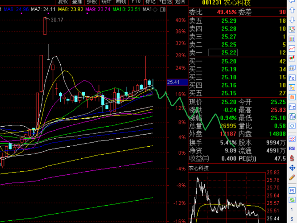Select period '5' in the sidebar
The width and height of the screenshot is (297, 223).
pyautogui.click(x=292, y=219)
